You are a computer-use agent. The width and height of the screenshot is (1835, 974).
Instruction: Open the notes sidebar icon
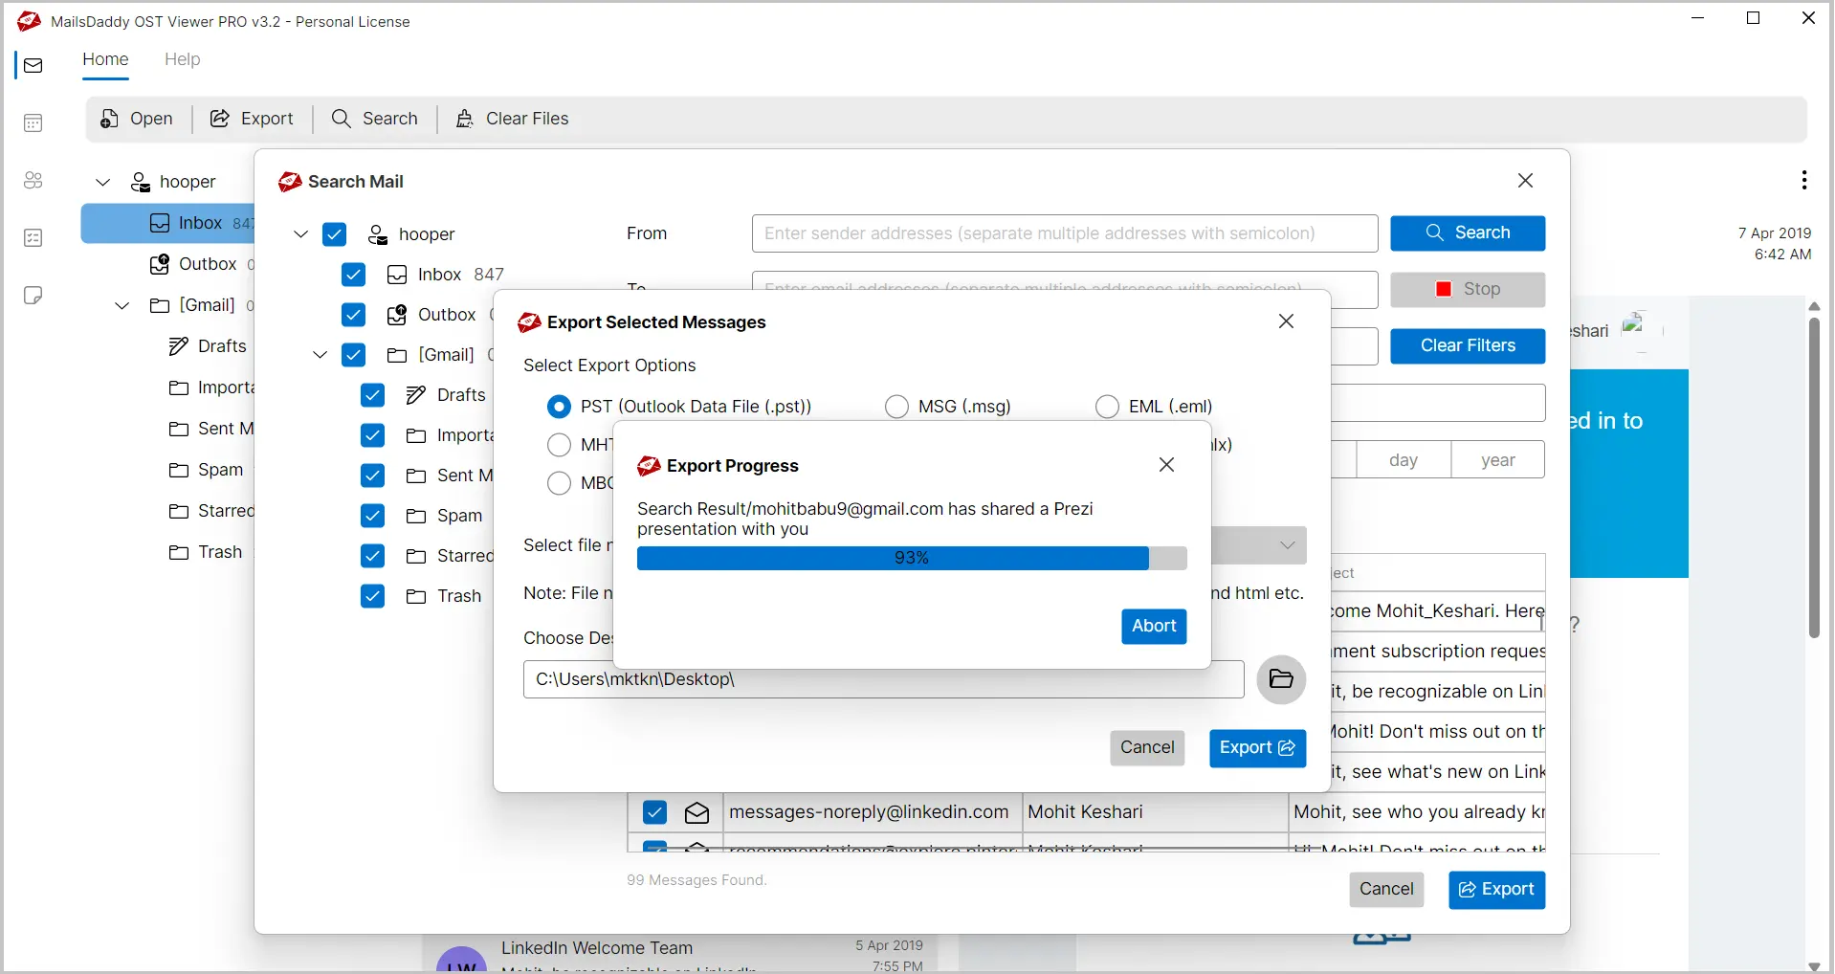tap(33, 296)
